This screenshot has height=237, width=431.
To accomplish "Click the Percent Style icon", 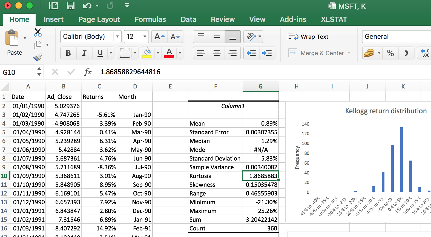I will (x=390, y=53).
